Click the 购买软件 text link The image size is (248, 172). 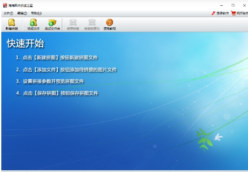pyautogui.click(x=242, y=13)
